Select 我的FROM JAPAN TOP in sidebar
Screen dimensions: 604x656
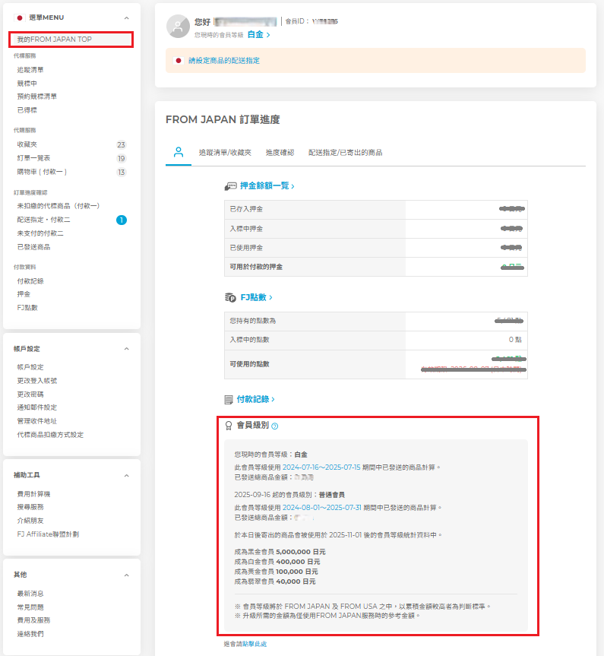click(x=71, y=40)
